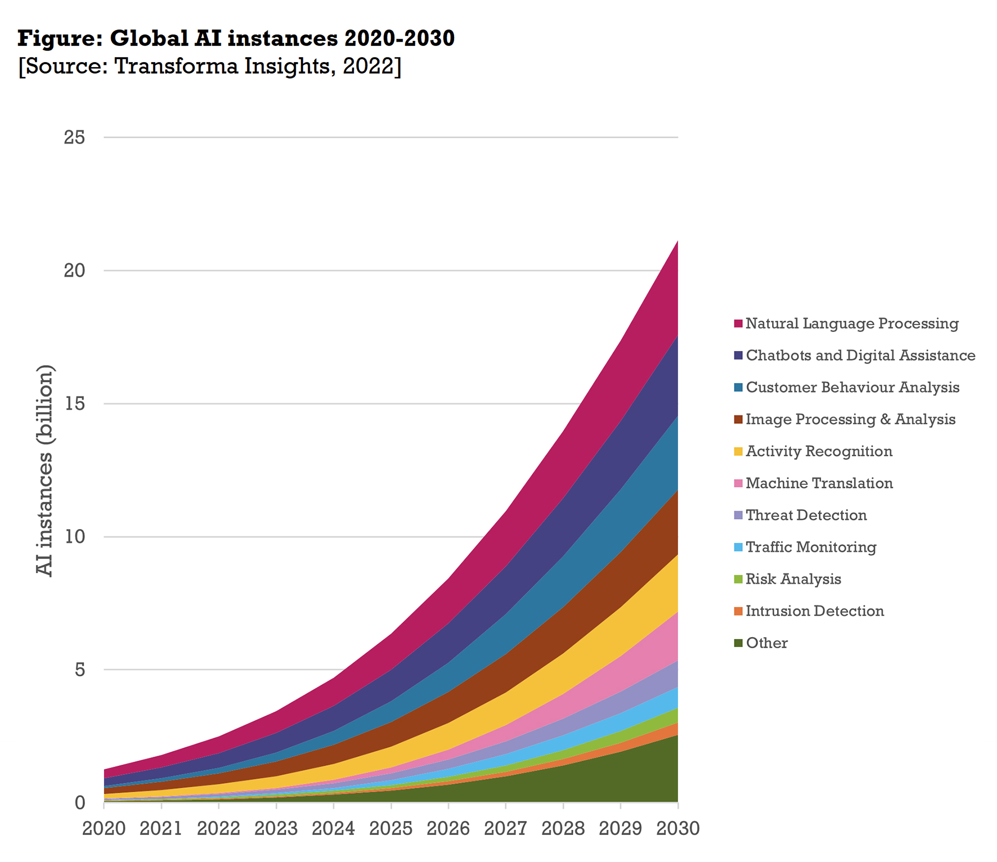Click the x-axis year 2020
997x862 pixels.
(104, 829)
